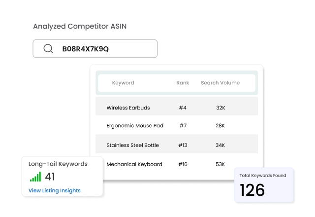Open the View Listing Insights link

click(x=54, y=190)
